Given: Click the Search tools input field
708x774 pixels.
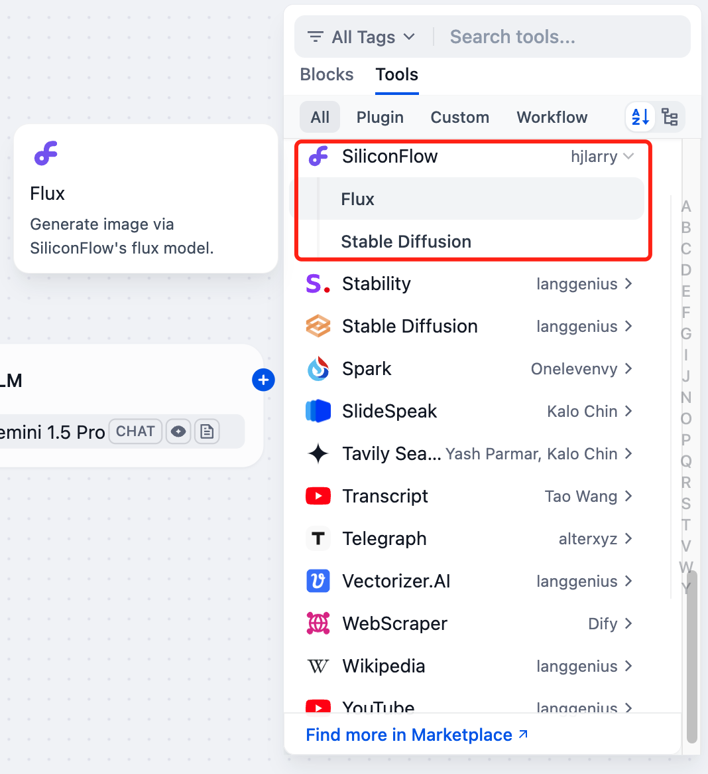Looking at the screenshot, I should click(x=563, y=37).
